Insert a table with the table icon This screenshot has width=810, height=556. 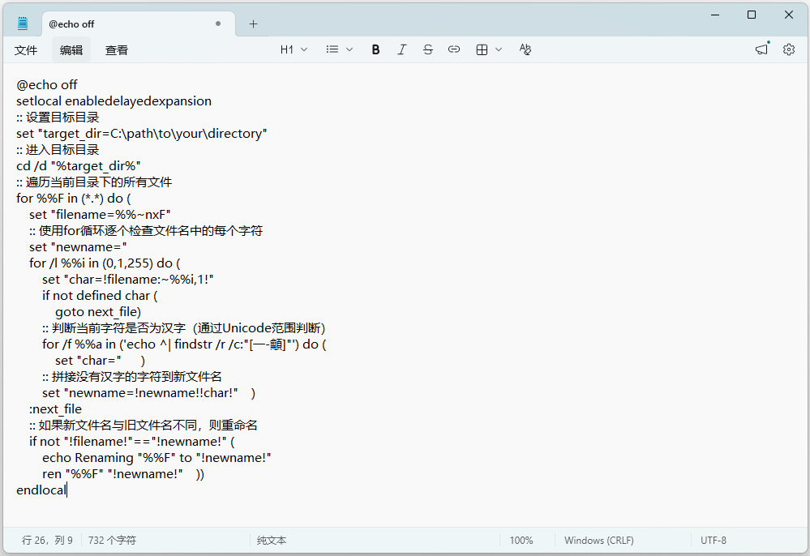(x=482, y=49)
